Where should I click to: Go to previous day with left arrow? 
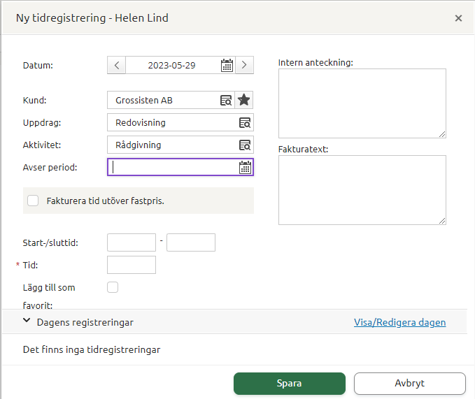coord(116,65)
